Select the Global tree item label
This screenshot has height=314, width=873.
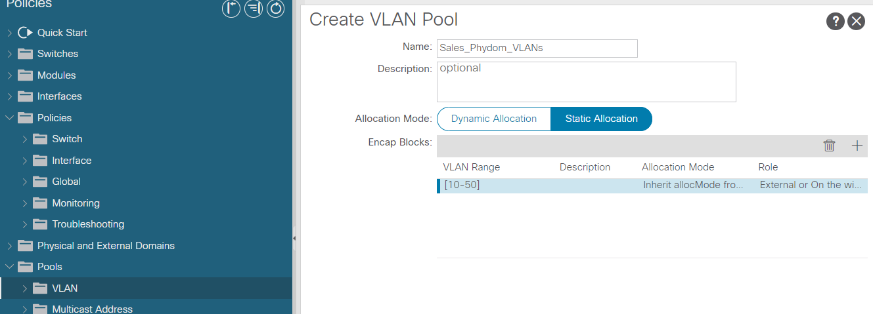66,182
